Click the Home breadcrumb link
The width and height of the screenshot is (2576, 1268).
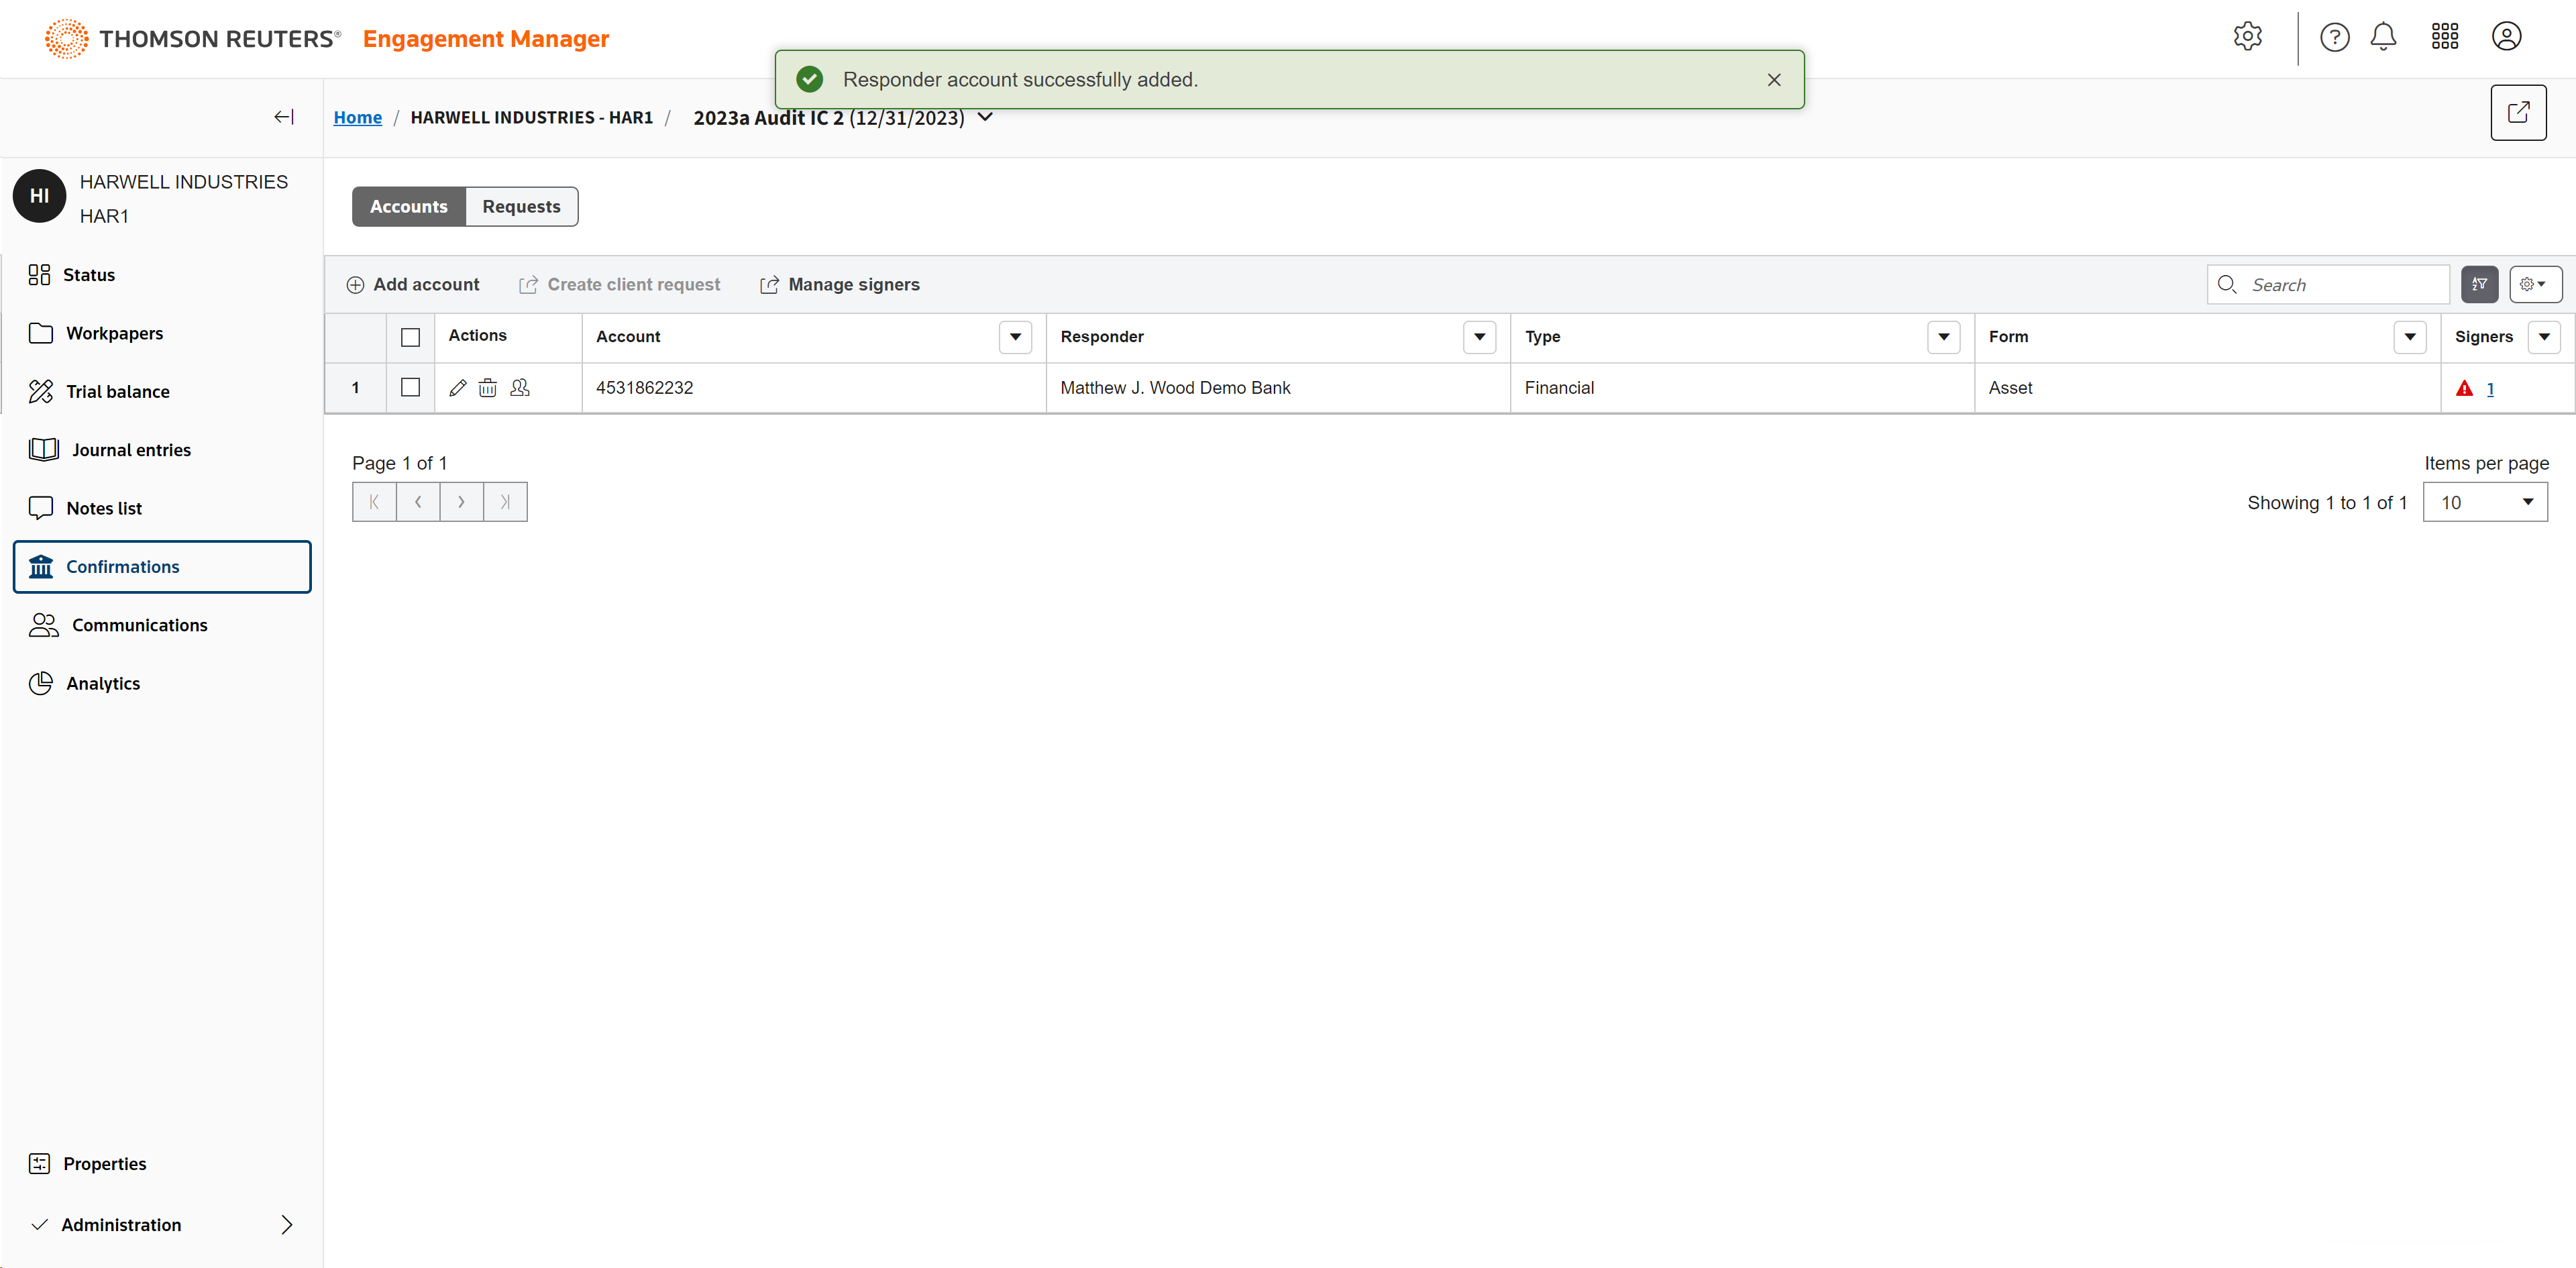pyautogui.click(x=357, y=117)
